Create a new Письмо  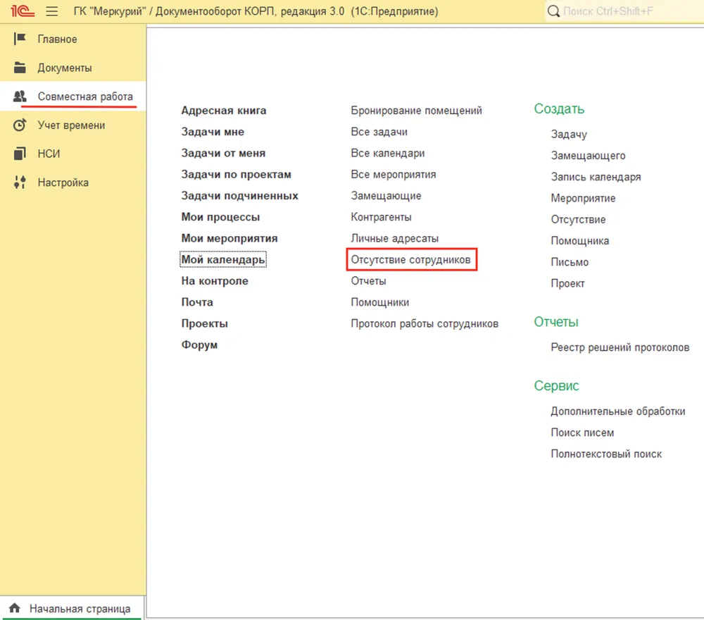click(570, 262)
